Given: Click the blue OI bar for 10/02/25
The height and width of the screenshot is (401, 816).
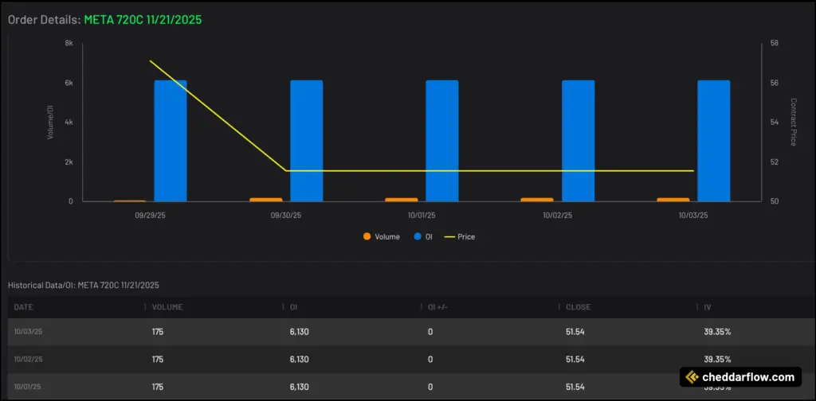Looking at the screenshot, I should (x=579, y=141).
